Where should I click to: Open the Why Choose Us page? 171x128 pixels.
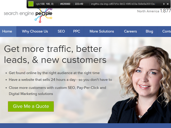coord(35,31)
